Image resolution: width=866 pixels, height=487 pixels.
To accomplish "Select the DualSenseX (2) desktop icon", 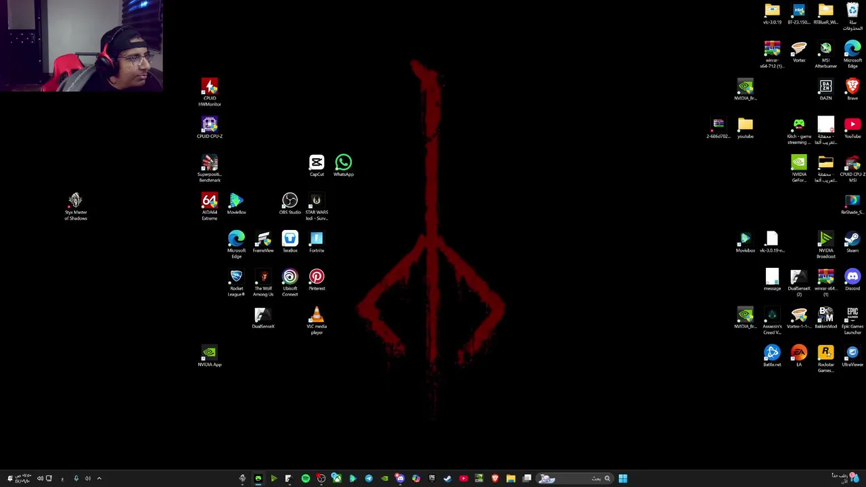I will [799, 283].
